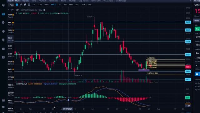The image size is (200, 113).
Task: Switch to the Options tab
Action: pyautogui.click(x=26, y=1)
